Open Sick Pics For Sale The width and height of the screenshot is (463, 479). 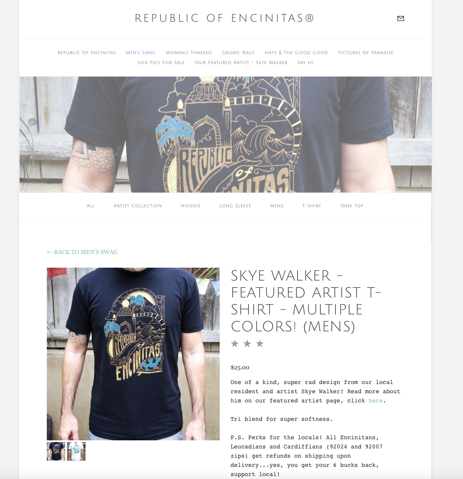point(161,63)
